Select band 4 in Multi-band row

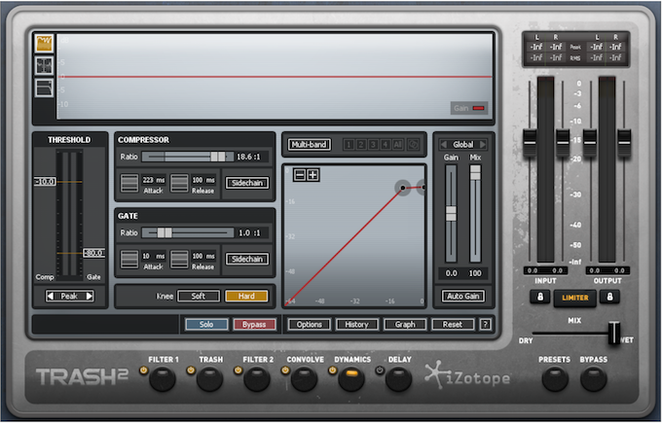386,145
